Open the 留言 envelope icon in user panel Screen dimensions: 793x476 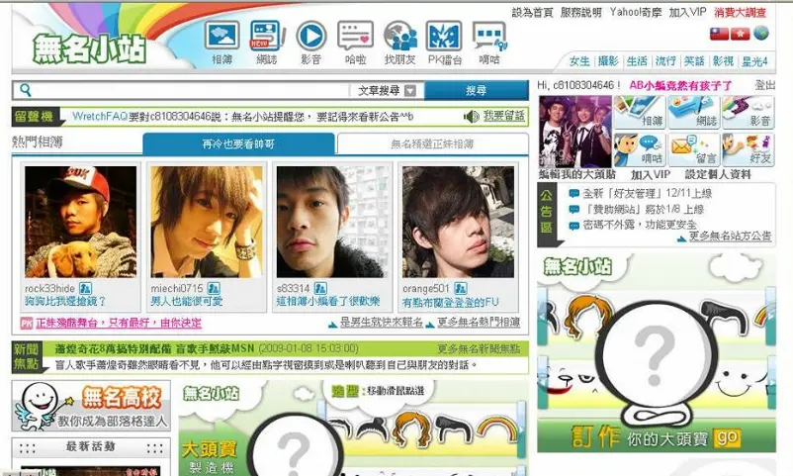tap(693, 149)
